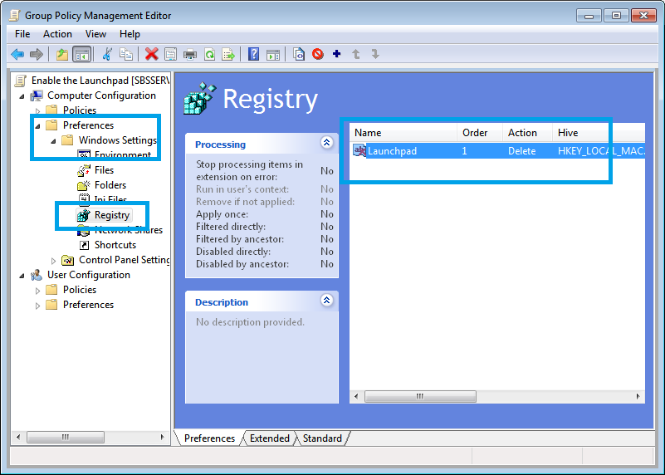
Task: Collapse the Description panel with chevron
Action: point(326,301)
